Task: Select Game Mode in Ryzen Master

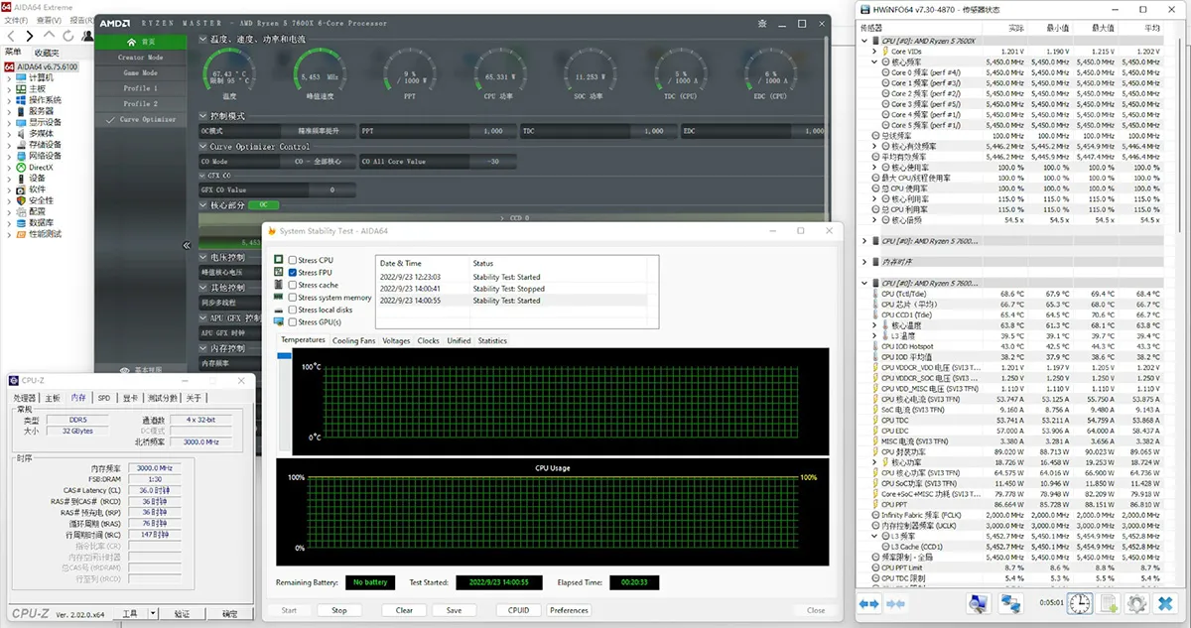Action: 141,72
